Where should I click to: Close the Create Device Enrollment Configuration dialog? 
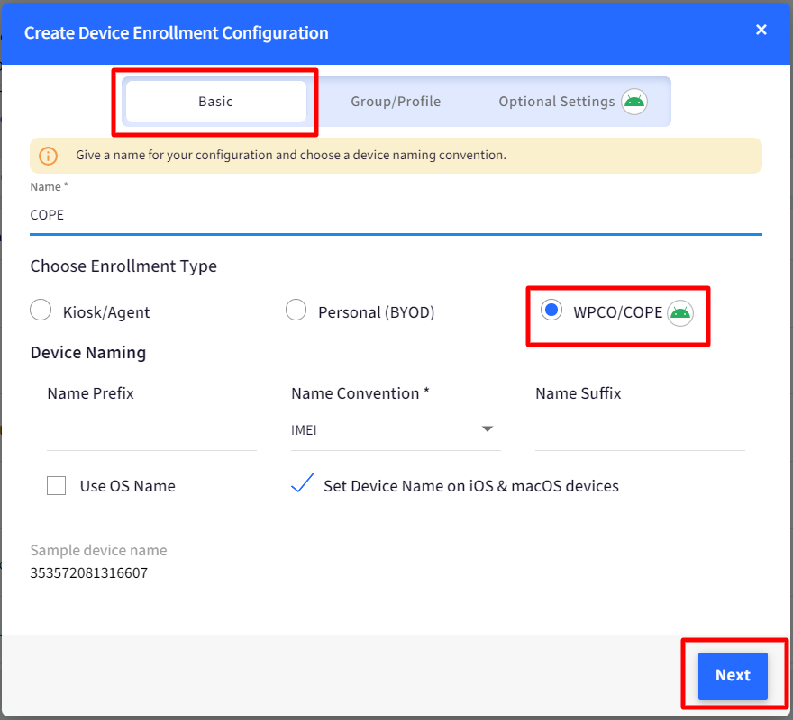(x=761, y=30)
